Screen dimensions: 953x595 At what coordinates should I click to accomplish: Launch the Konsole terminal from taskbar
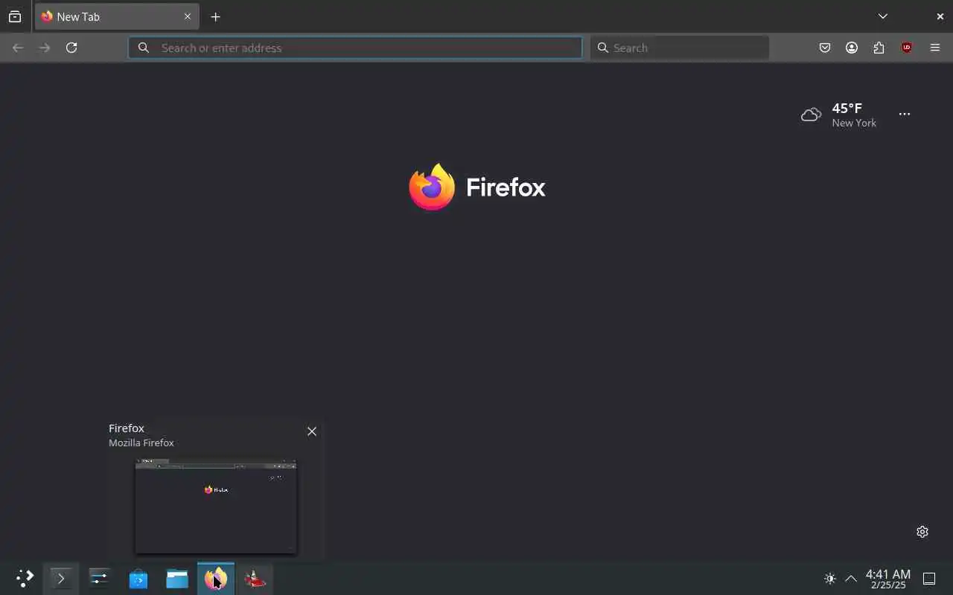coord(61,578)
